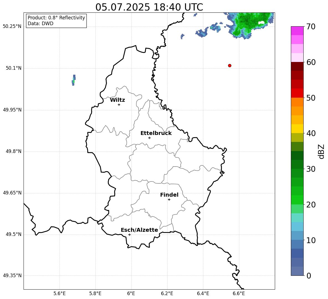Click the longitude label 6.4°E
The height and width of the screenshot is (299, 328).
(203, 293)
